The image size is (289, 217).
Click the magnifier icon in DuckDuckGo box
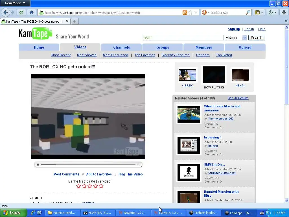point(248,12)
